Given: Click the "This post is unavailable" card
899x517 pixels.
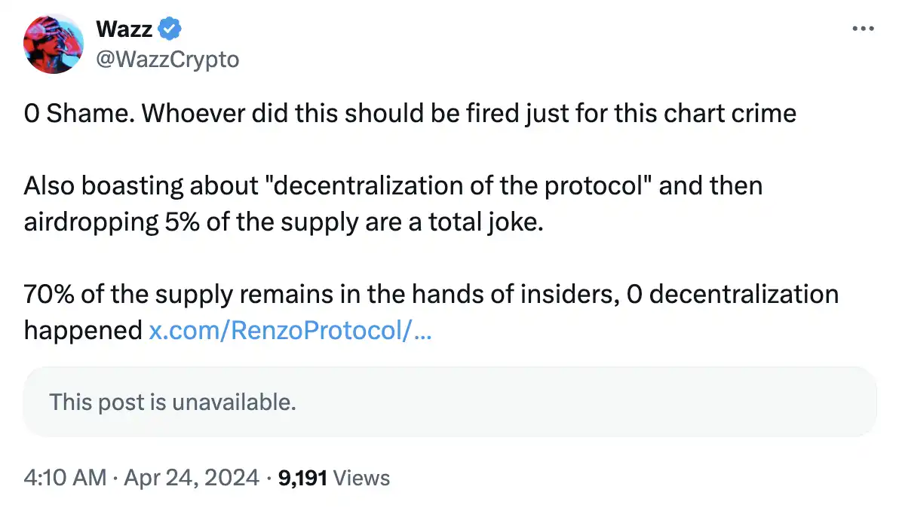Looking at the screenshot, I should click(449, 402).
